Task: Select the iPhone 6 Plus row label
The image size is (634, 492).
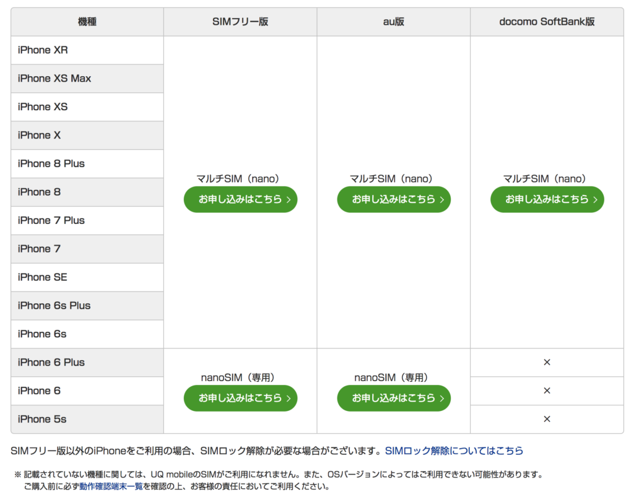Action: pos(51,362)
